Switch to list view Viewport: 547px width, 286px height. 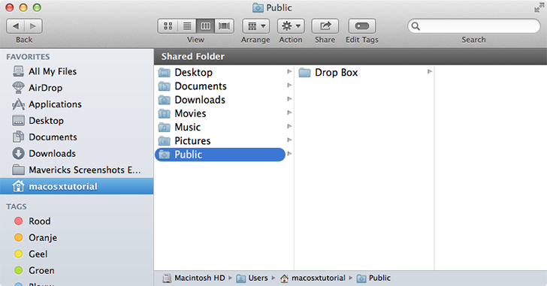(x=187, y=26)
